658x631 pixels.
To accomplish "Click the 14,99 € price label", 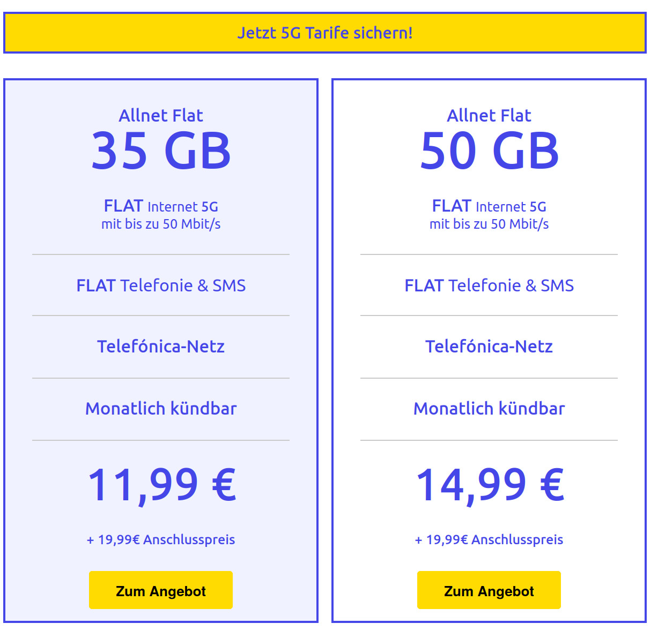I will [489, 485].
